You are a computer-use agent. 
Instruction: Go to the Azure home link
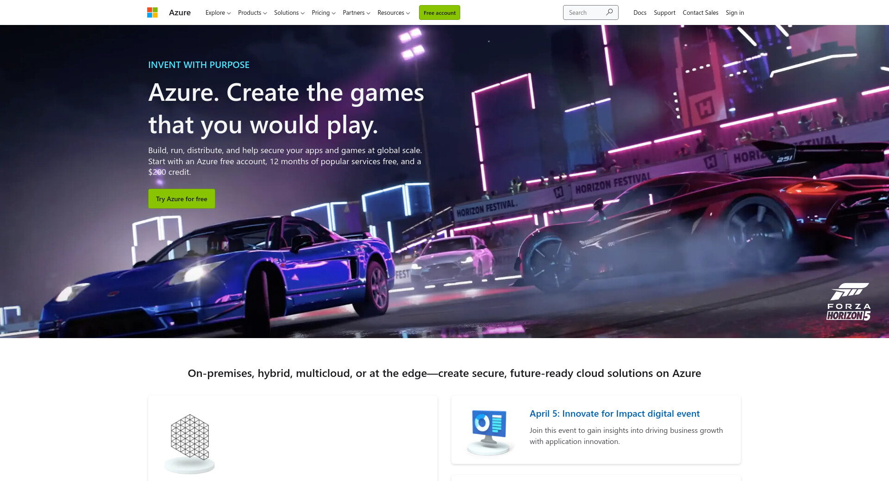click(x=180, y=12)
